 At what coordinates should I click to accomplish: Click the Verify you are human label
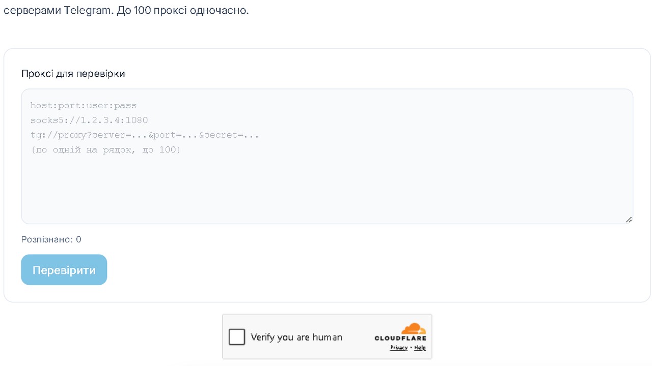coord(296,337)
